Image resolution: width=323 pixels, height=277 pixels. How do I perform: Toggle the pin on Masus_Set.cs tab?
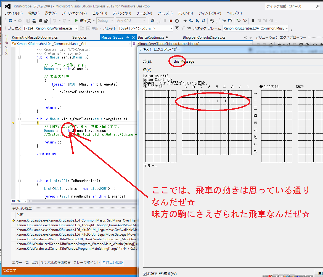(x=128, y=38)
